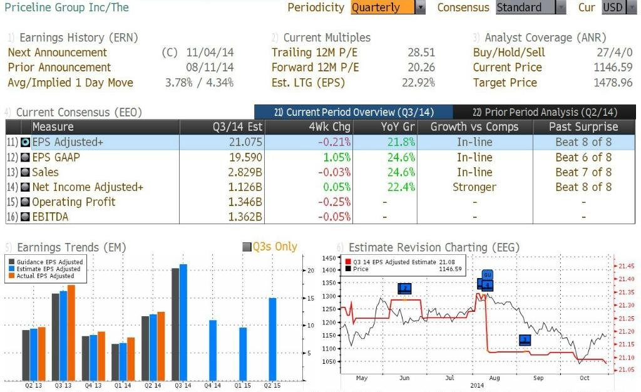
Task: Open the Consensus Standard dropdown
Action: [531, 8]
